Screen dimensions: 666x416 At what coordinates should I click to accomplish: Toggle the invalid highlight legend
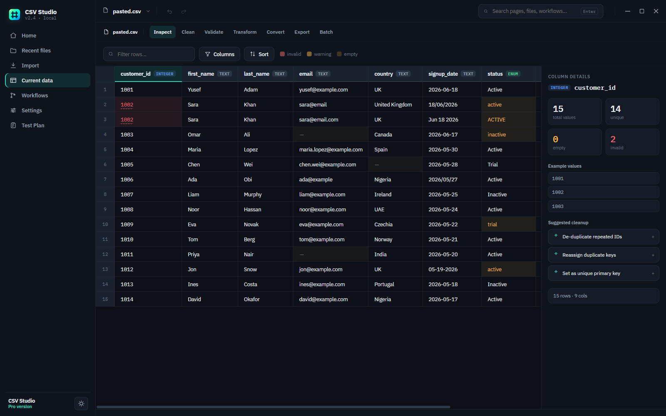point(291,54)
